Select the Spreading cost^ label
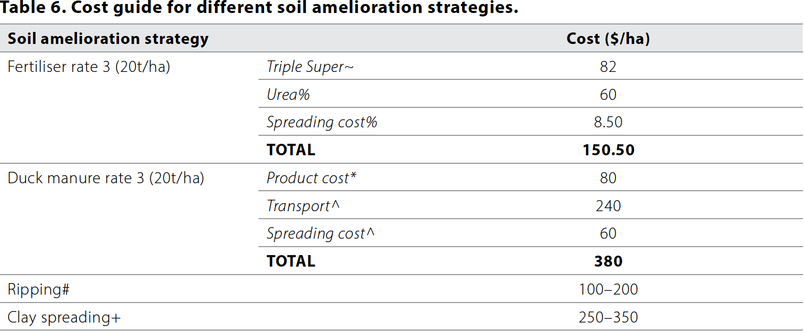This screenshot has width=804, height=331. [320, 234]
